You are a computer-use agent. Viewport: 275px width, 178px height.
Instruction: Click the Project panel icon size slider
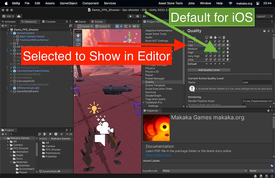point(64,171)
